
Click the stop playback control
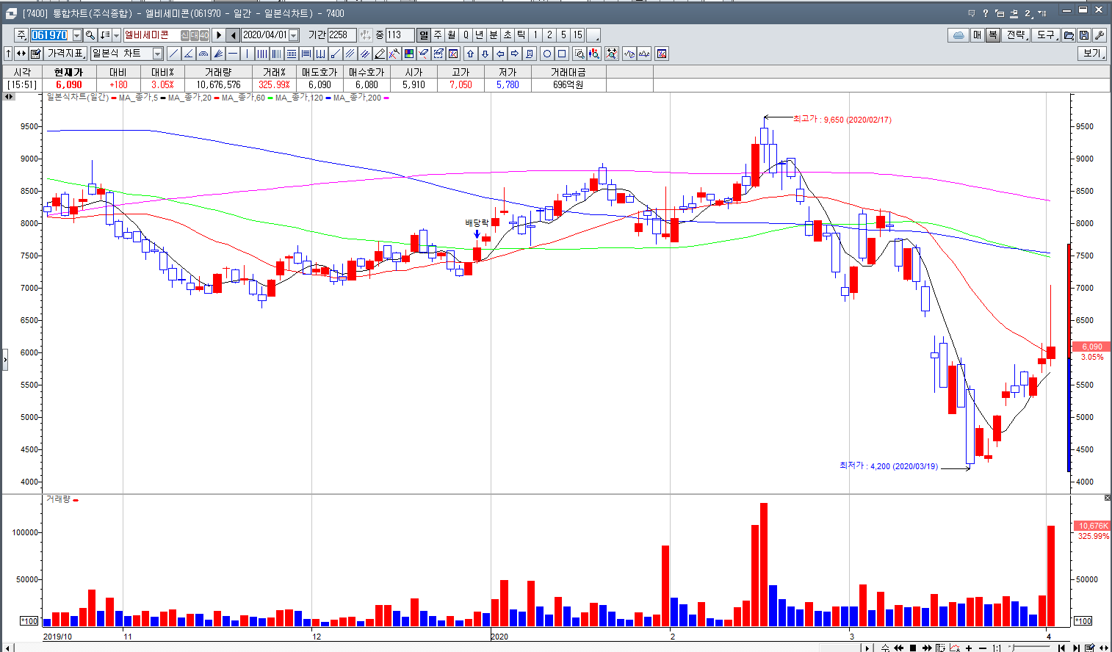[x=913, y=648]
